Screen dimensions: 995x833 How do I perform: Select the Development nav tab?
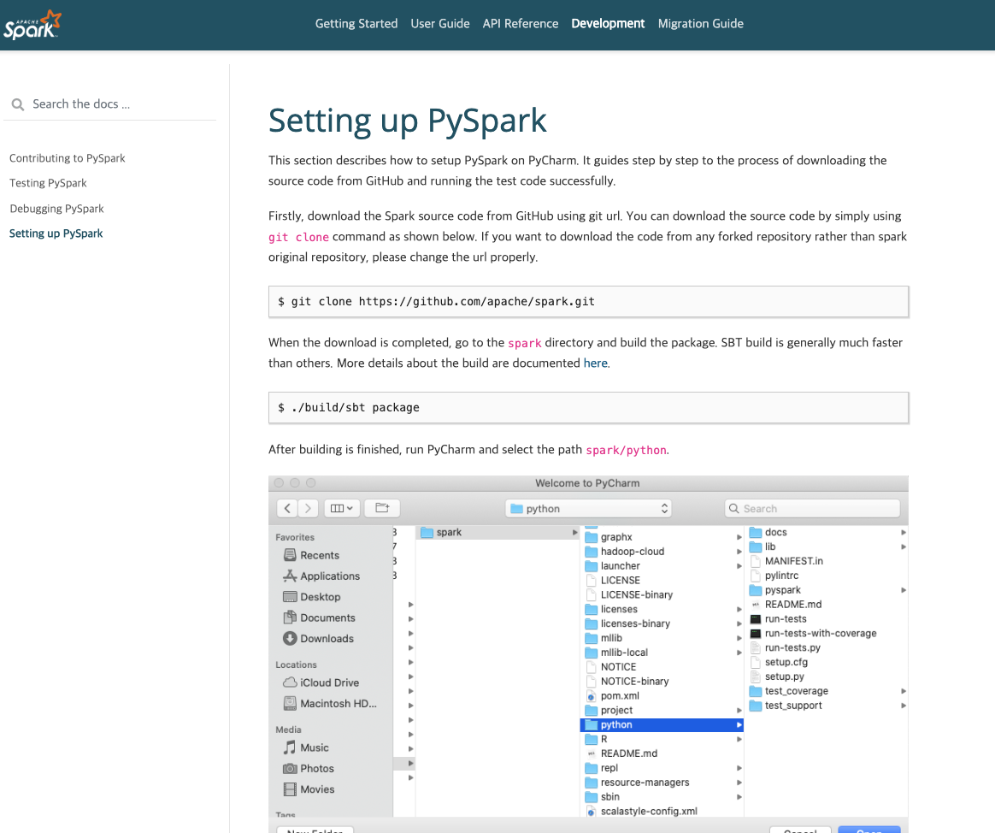tap(608, 23)
